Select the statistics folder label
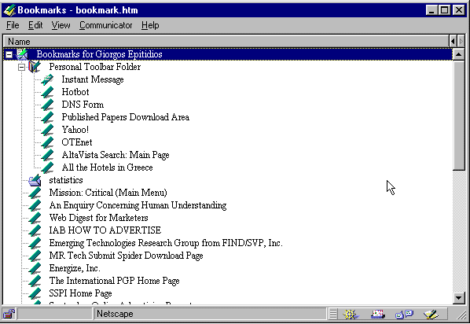Screen dimensions: 470x324 click(x=66, y=180)
